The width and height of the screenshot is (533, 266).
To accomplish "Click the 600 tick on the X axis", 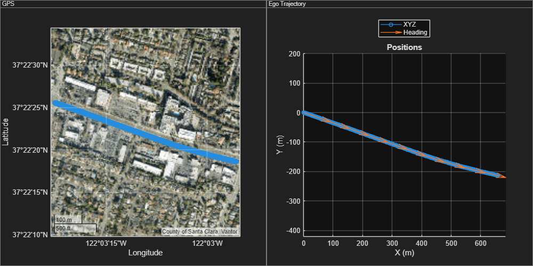I will [x=480, y=243].
